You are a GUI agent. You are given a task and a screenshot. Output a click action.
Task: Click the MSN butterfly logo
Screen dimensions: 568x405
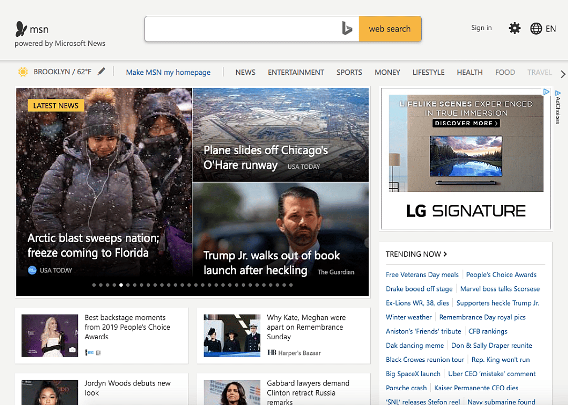[21, 29]
